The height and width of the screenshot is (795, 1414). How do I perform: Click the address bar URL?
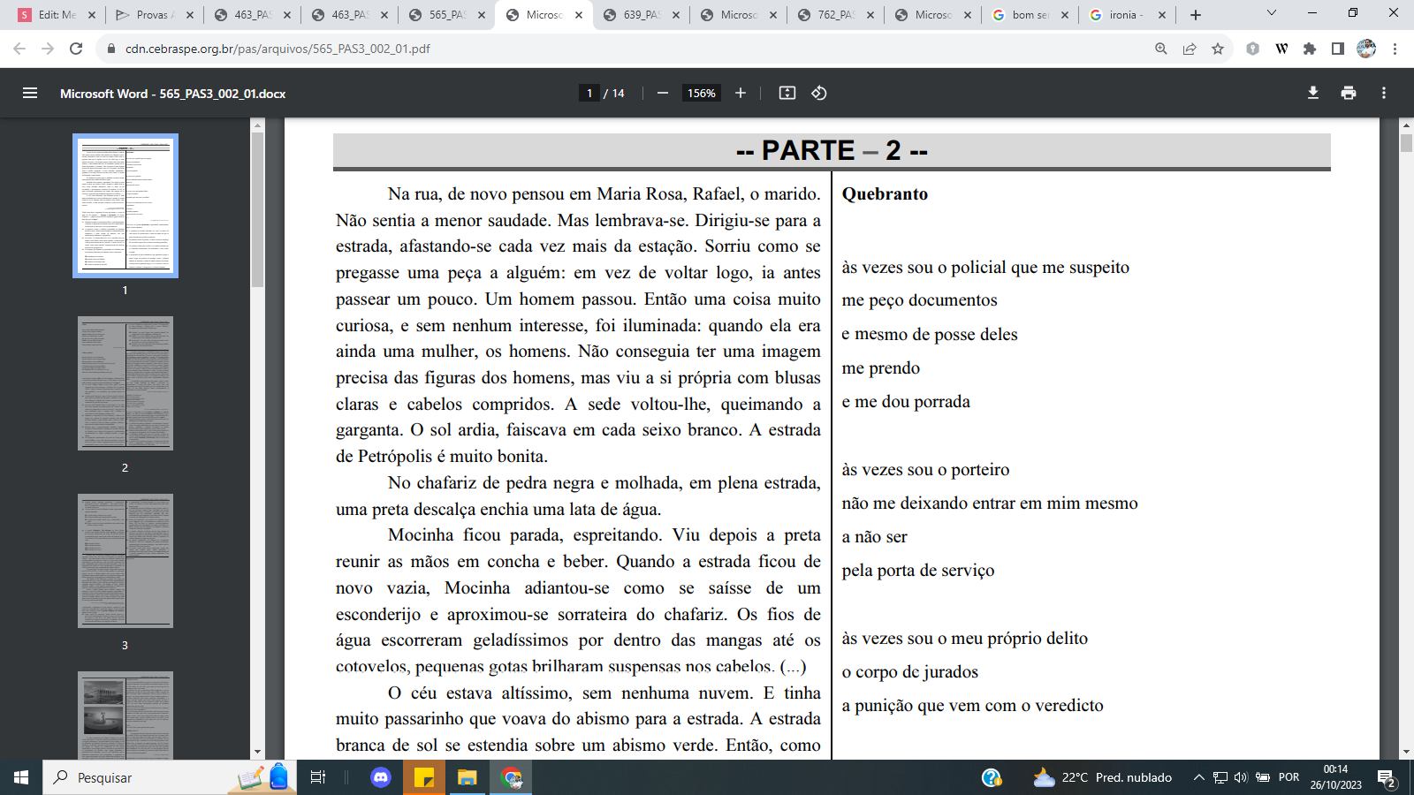pos(277,49)
